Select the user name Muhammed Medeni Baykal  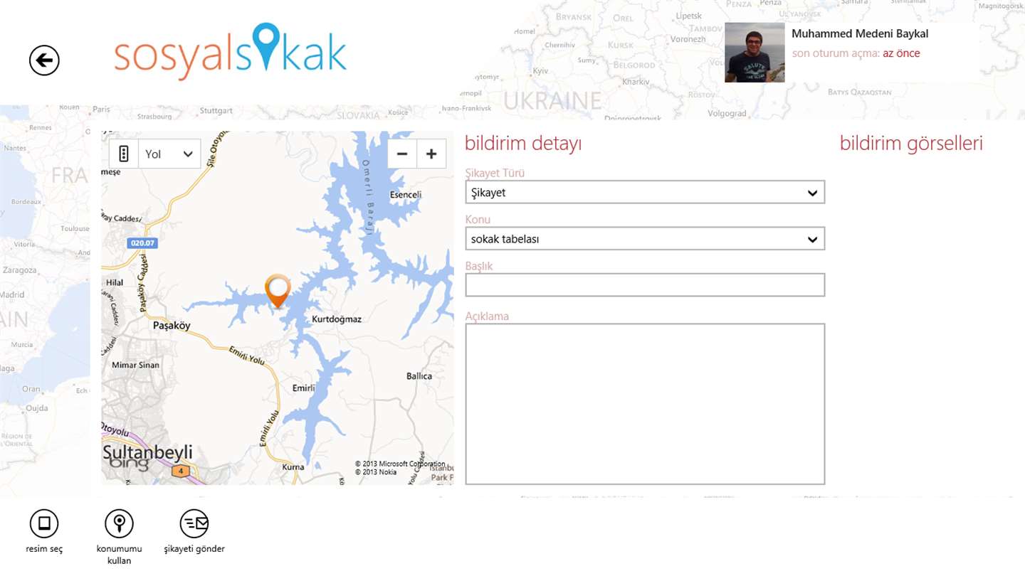[x=860, y=33]
